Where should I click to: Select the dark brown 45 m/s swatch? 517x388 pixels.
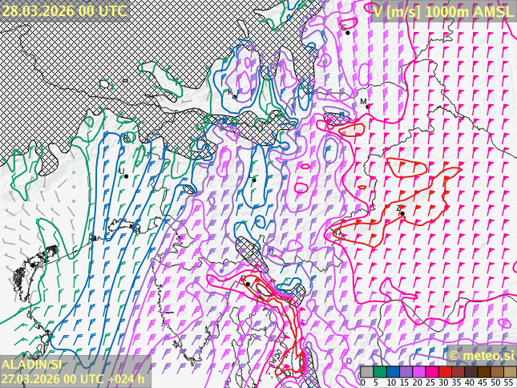pos(483,372)
